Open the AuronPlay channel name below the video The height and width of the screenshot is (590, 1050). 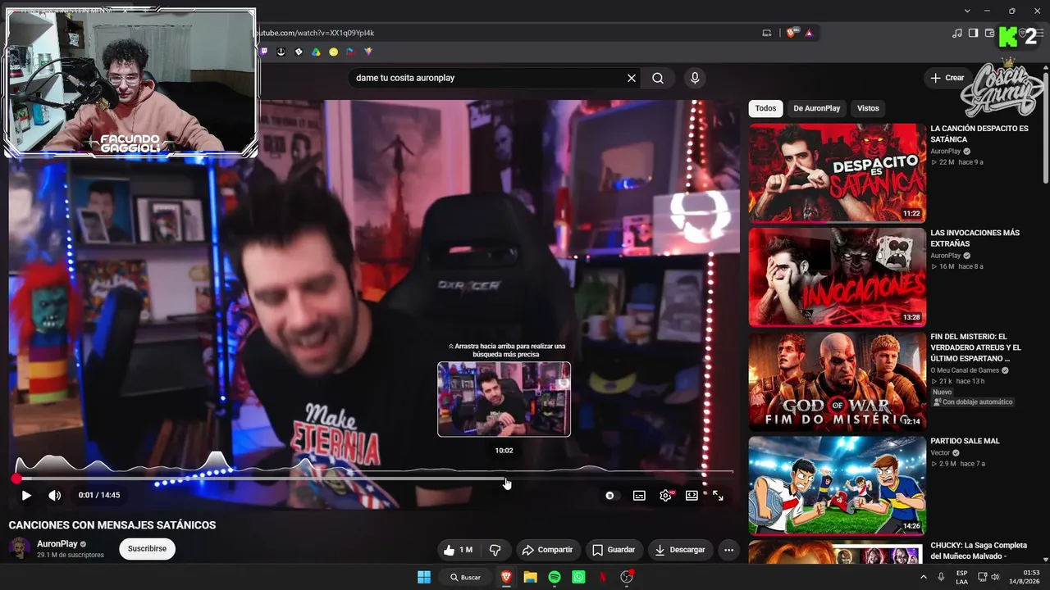click(57, 544)
